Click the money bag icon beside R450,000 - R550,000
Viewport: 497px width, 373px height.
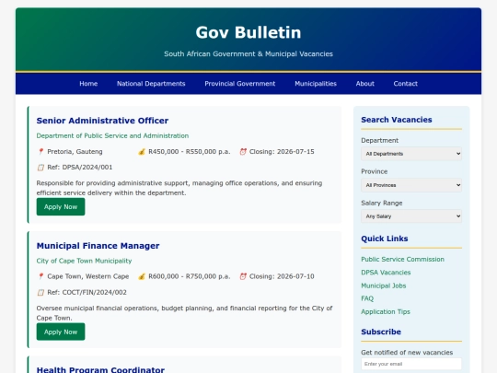(x=142, y=152)
